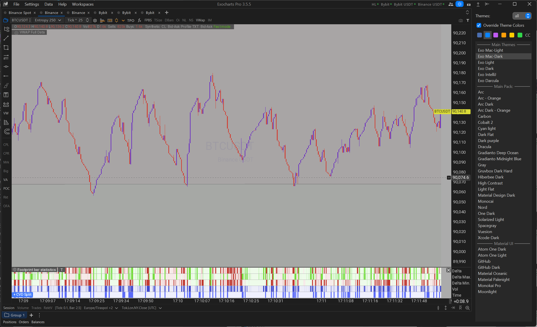The width and height of the screenshot is (537, 327).
Task: Click the CVD Split button
Action: pos(23,294)
